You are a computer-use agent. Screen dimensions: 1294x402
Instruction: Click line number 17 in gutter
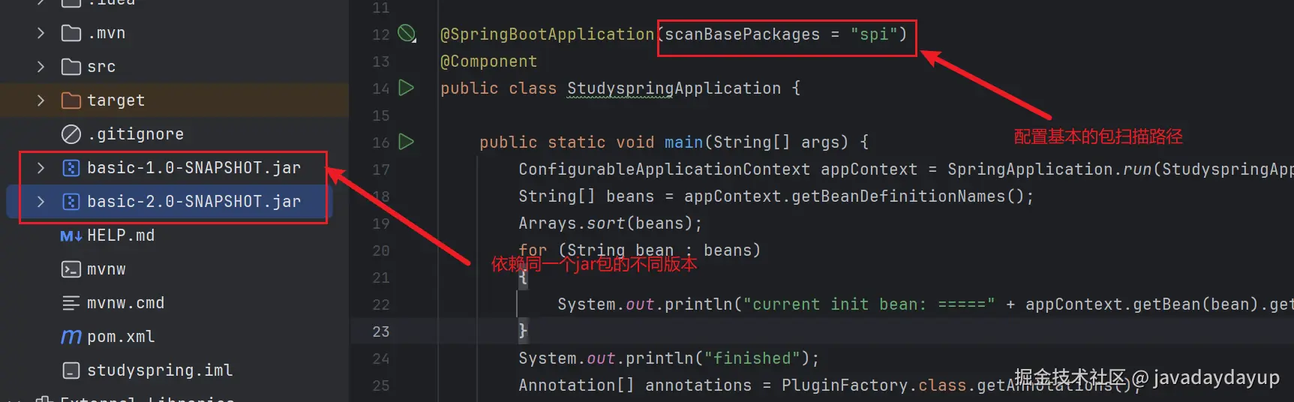pyautogui.click(x=381, y=169)
